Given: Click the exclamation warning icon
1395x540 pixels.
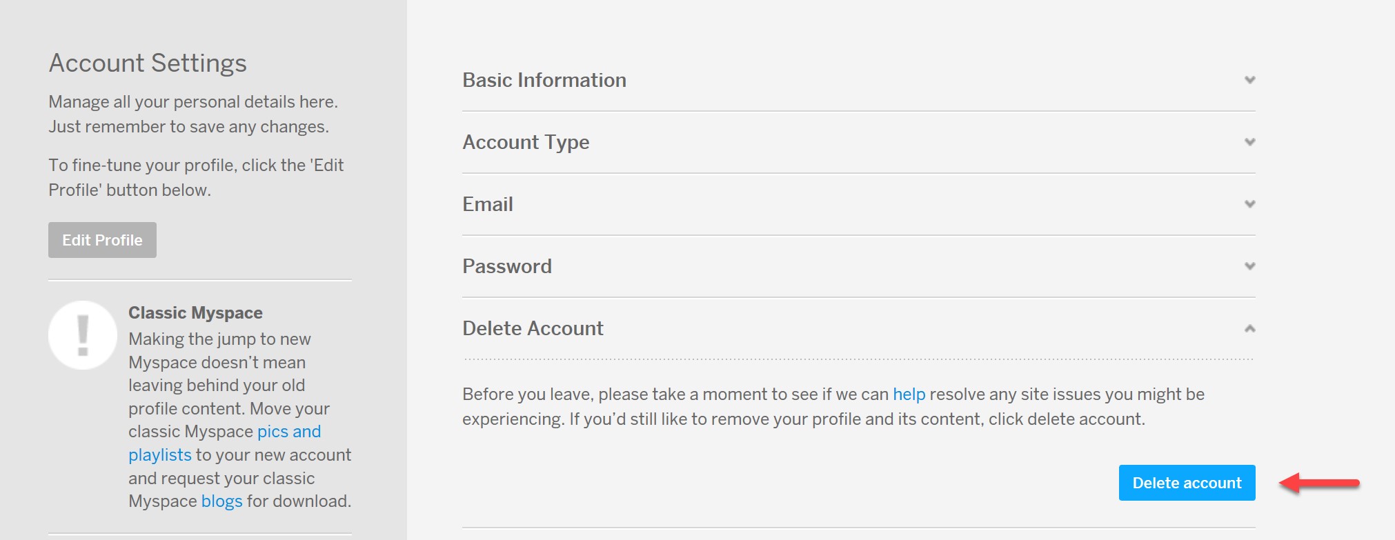Looking at the screenshot, I should pos(81,334).
